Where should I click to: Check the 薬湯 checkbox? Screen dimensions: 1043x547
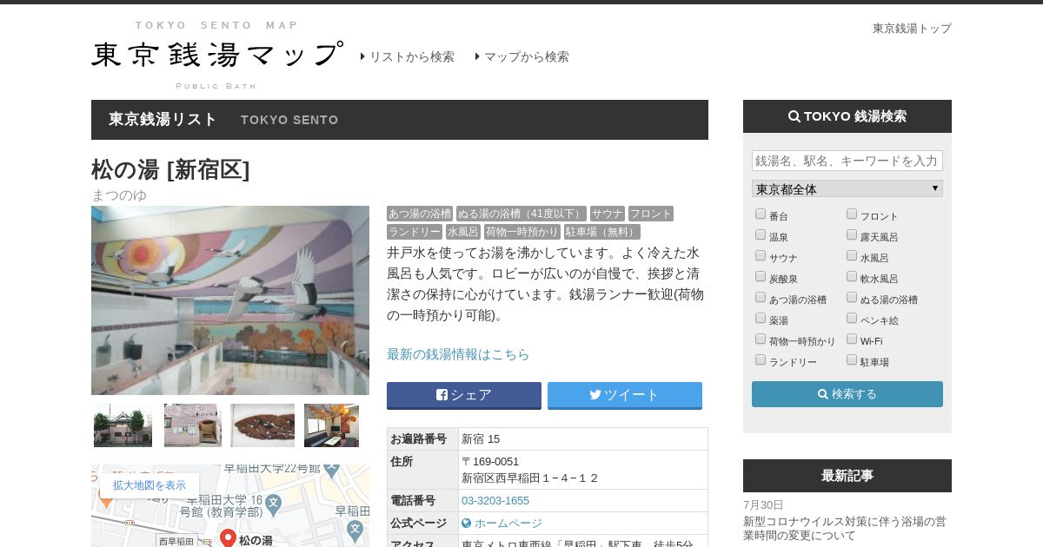(x=761, y=318)
